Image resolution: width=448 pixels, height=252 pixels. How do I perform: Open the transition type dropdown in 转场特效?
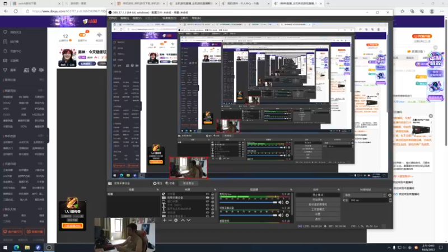coord(365,195)
